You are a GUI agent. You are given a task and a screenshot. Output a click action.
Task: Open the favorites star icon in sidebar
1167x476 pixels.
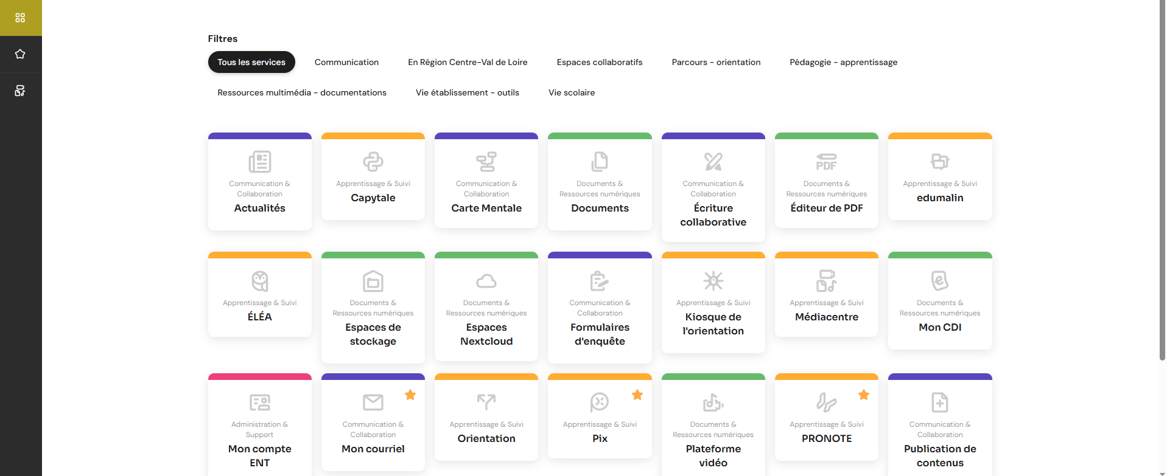coord(20,54)
